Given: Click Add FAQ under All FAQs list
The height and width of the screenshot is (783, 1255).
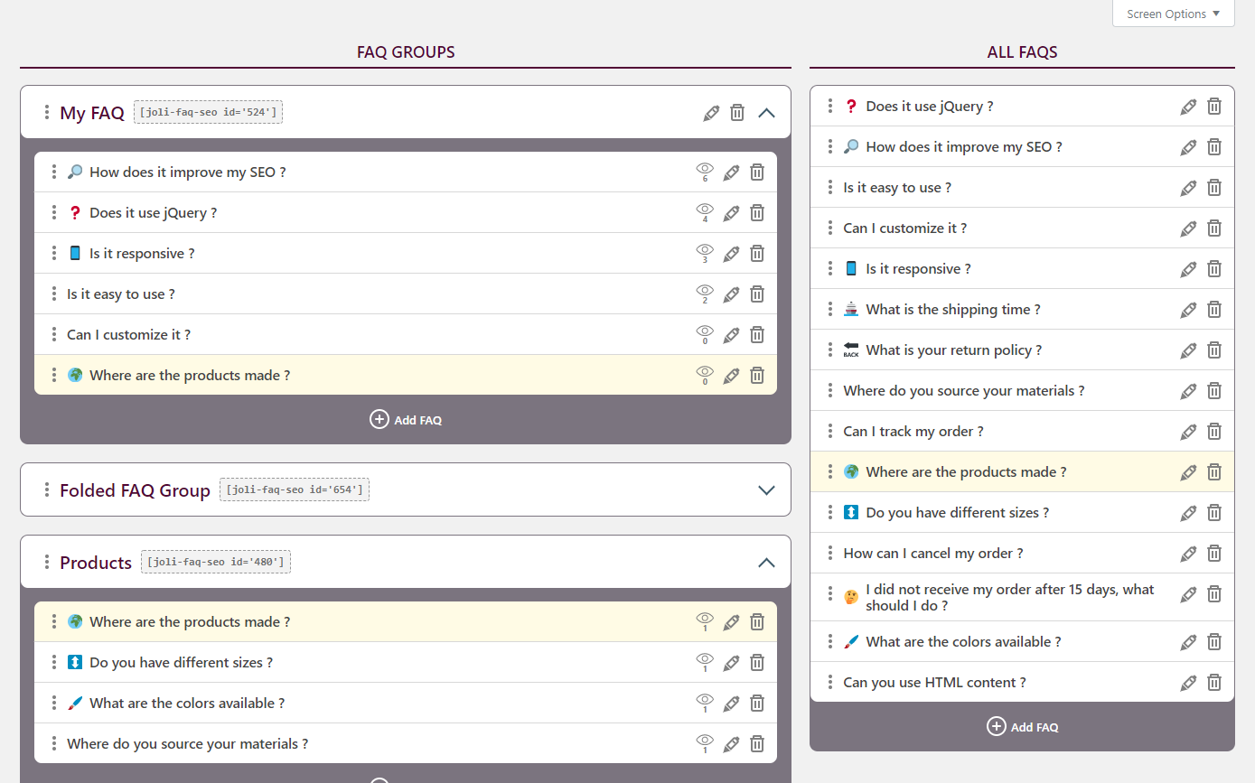Looking at the screenshot, I should coord(1022,727).
